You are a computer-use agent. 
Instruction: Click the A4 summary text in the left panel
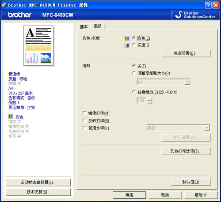point(11,88)
